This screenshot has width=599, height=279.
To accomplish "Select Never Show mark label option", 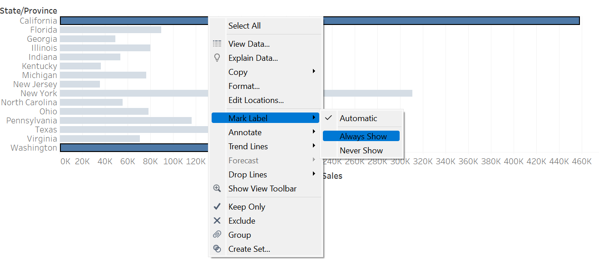I will pos(361,151).
